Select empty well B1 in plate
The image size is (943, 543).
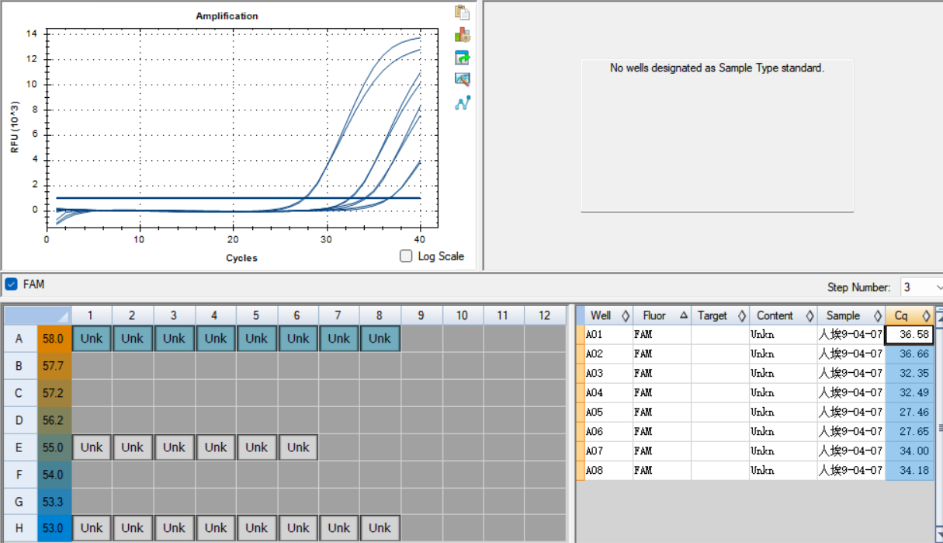pyautogui.click(x=92, y=366)
